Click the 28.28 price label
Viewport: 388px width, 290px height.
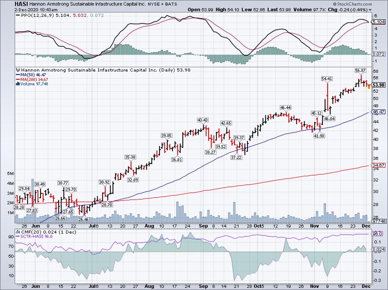(x=19, y=207)
